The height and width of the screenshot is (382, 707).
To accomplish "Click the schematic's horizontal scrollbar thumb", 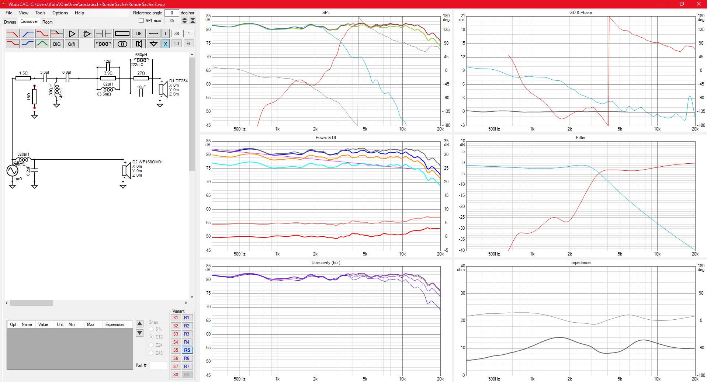I will 31,303.
